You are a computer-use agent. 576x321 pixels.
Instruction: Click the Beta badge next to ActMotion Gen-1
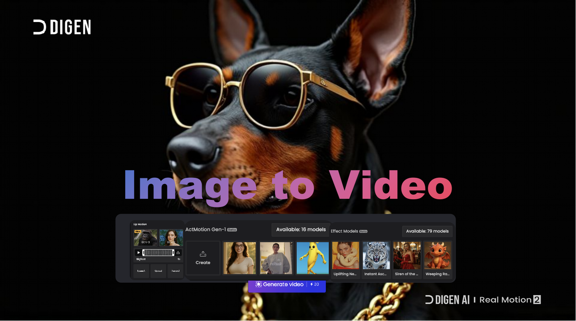(232, 229)
